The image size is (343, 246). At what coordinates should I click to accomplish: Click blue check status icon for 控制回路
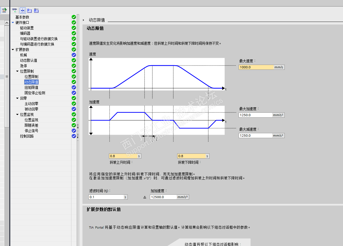point(74,136)
